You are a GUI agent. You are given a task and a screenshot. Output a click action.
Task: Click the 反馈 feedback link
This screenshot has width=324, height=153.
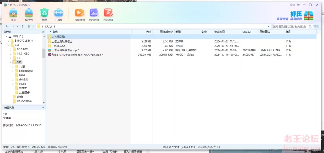(292, 5)
